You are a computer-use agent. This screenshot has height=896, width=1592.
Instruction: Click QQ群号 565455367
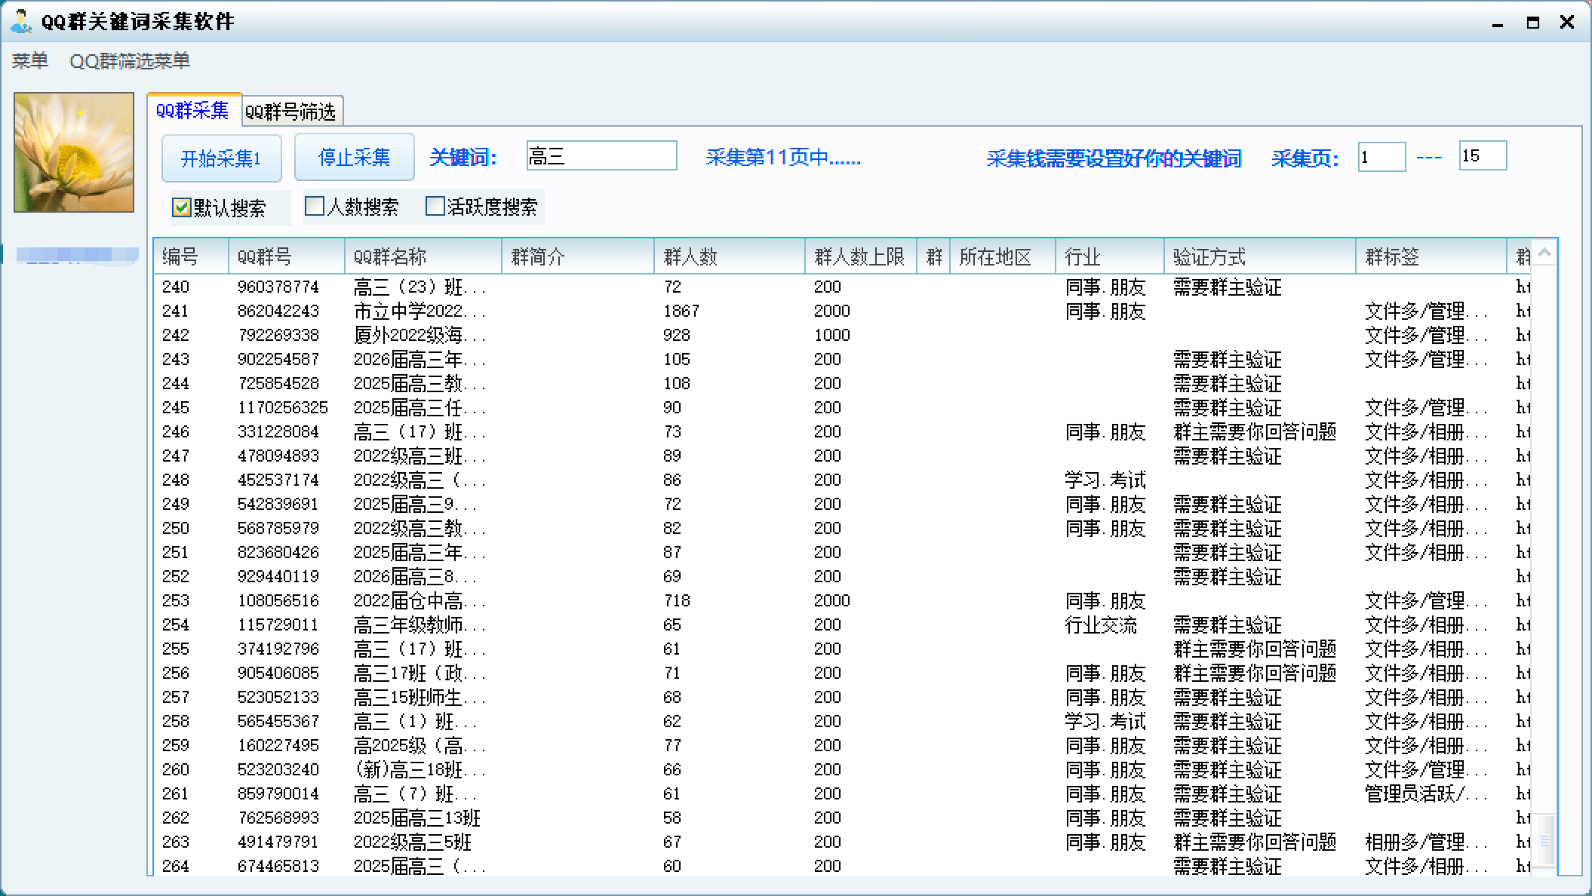pos(278,721)
